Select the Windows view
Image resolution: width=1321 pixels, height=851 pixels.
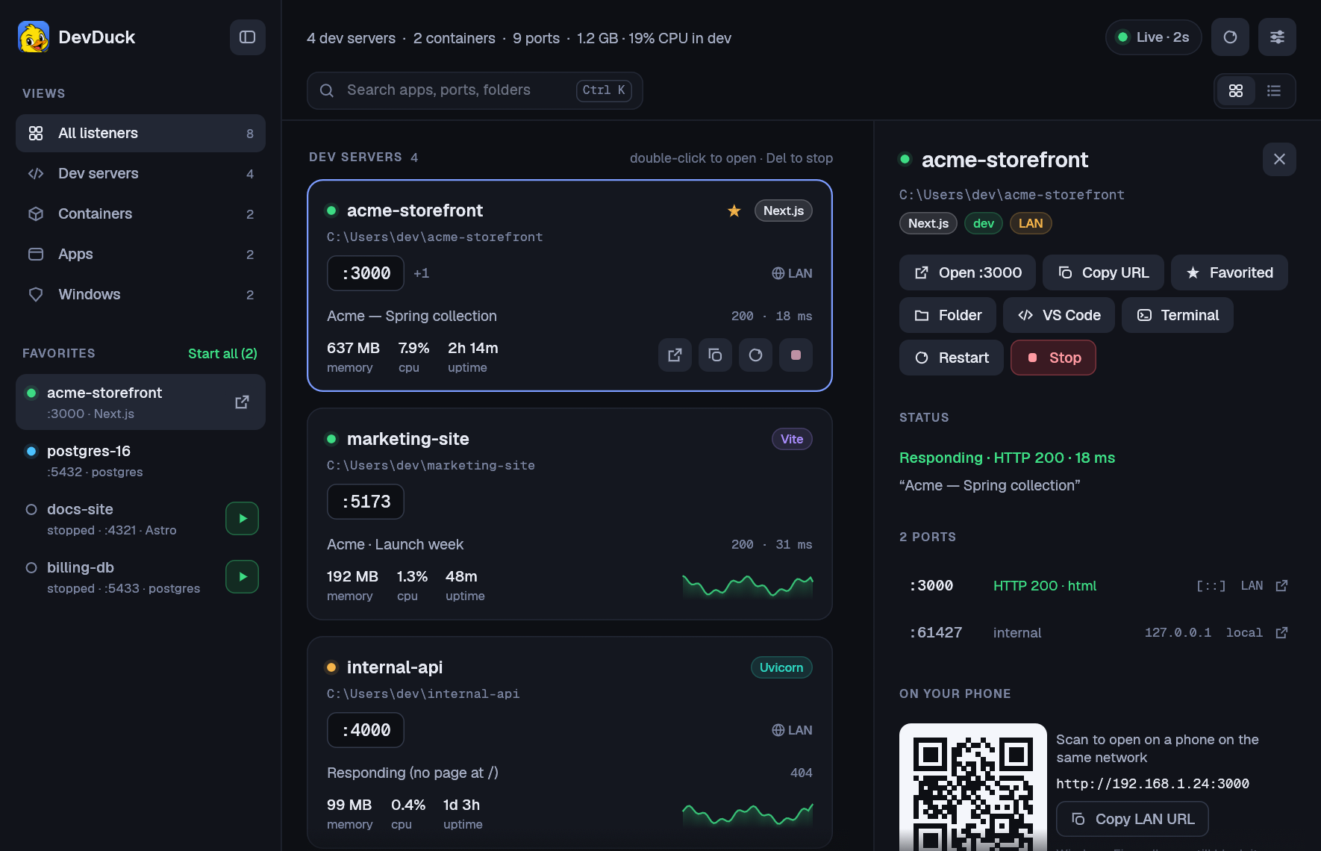click(140, 295)
